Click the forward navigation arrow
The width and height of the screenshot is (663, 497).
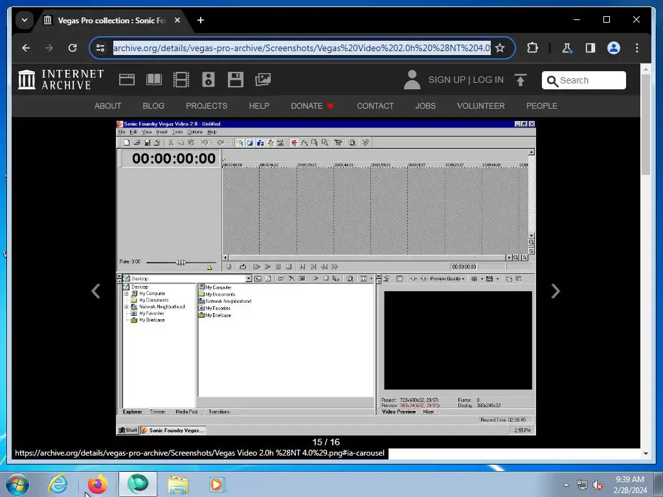pos(49,48)
